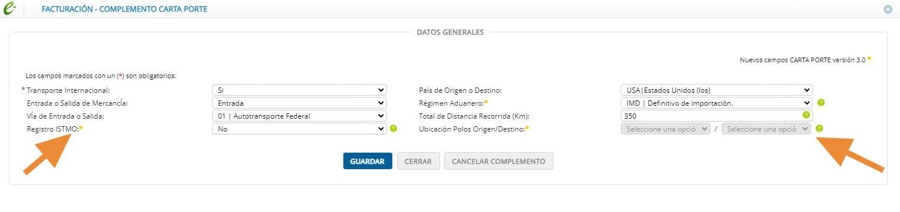This screenshot has height=212, width=900.
Task: Open the Vía de Entrada o Salida dropdown
Action: coord(299,116)
